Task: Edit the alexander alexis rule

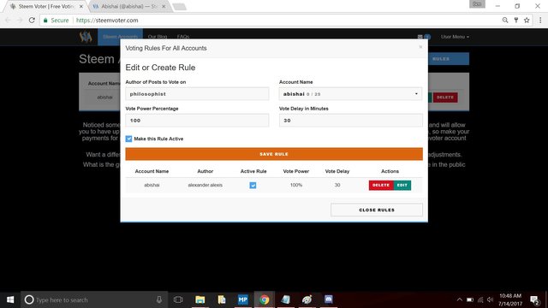Action: click(402, 185)
